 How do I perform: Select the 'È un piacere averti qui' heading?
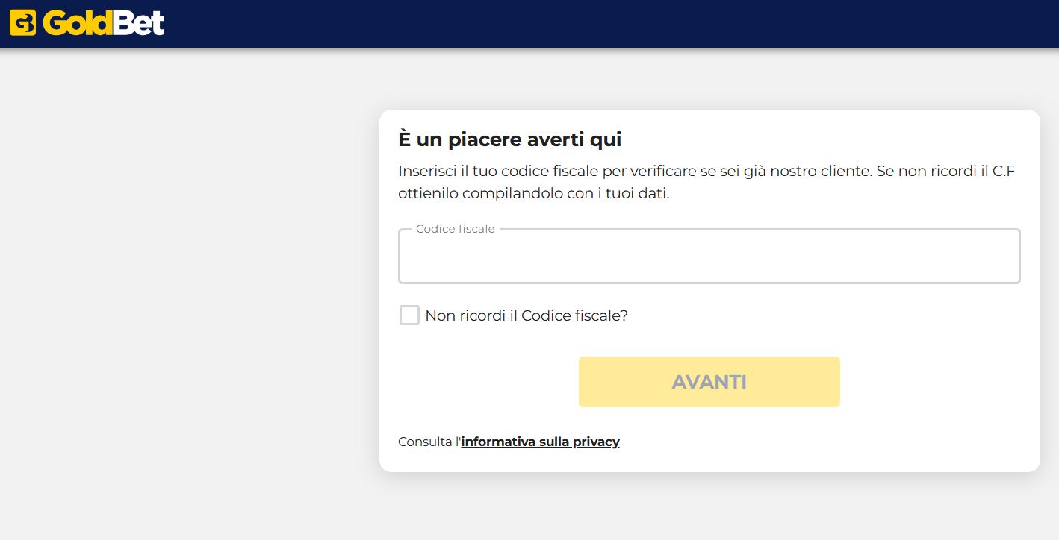click(x=510, y=139)
